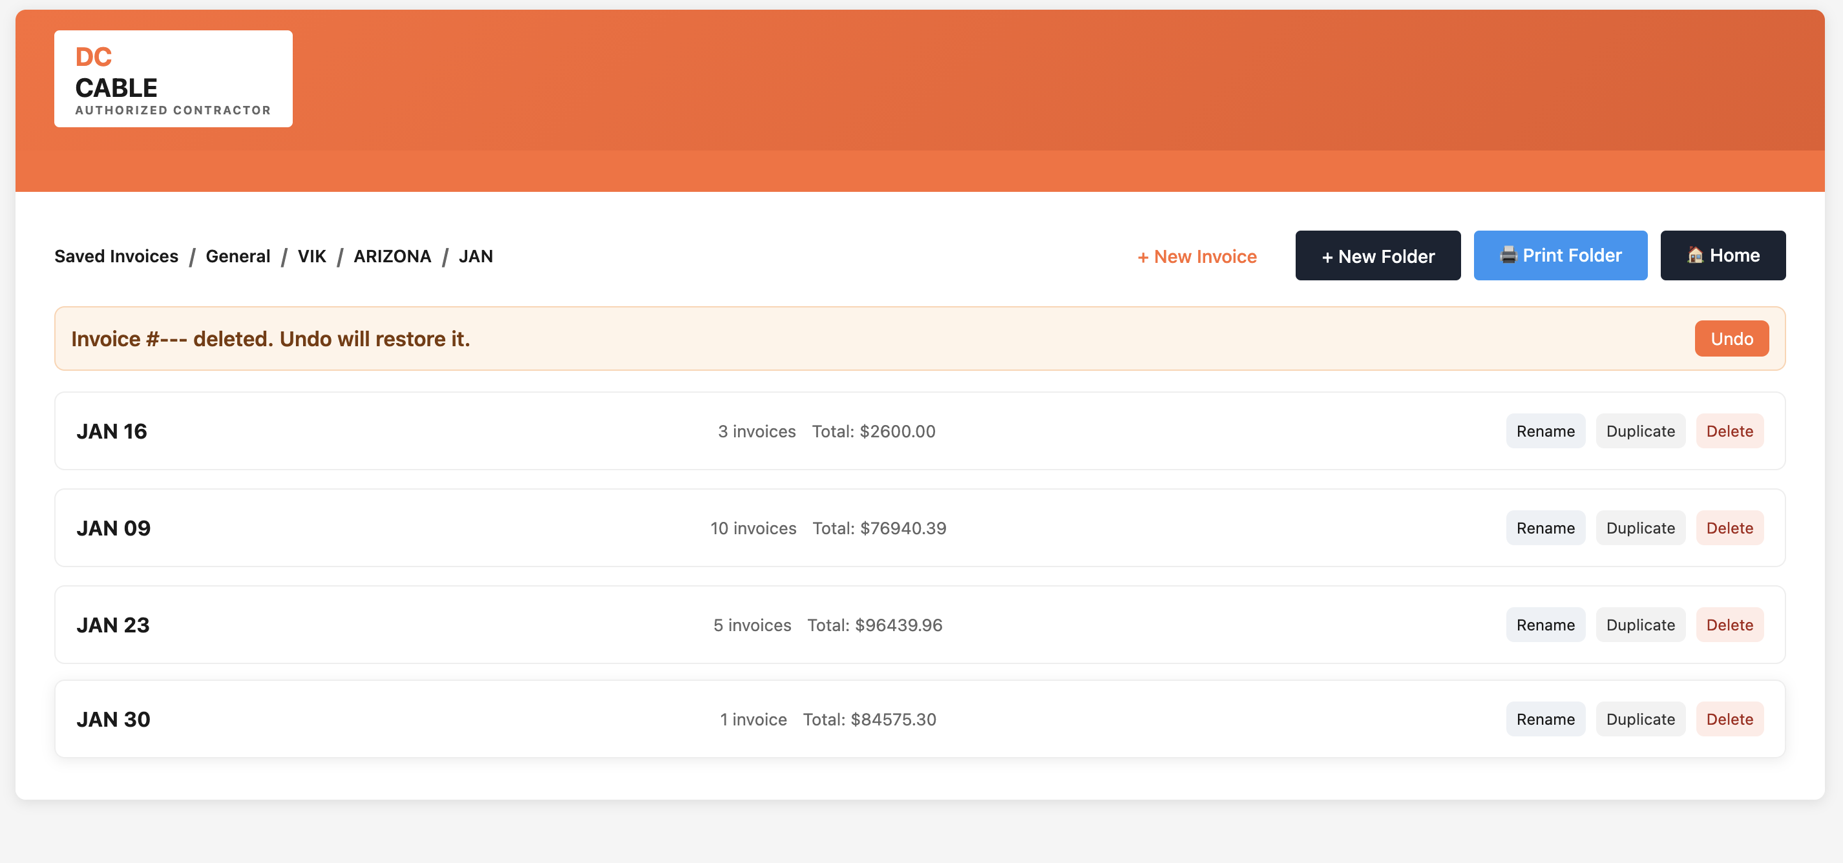The height and width of the screenshot is (863, 1843).
Task: Create a new folder
Action: tap(1378, 255)
